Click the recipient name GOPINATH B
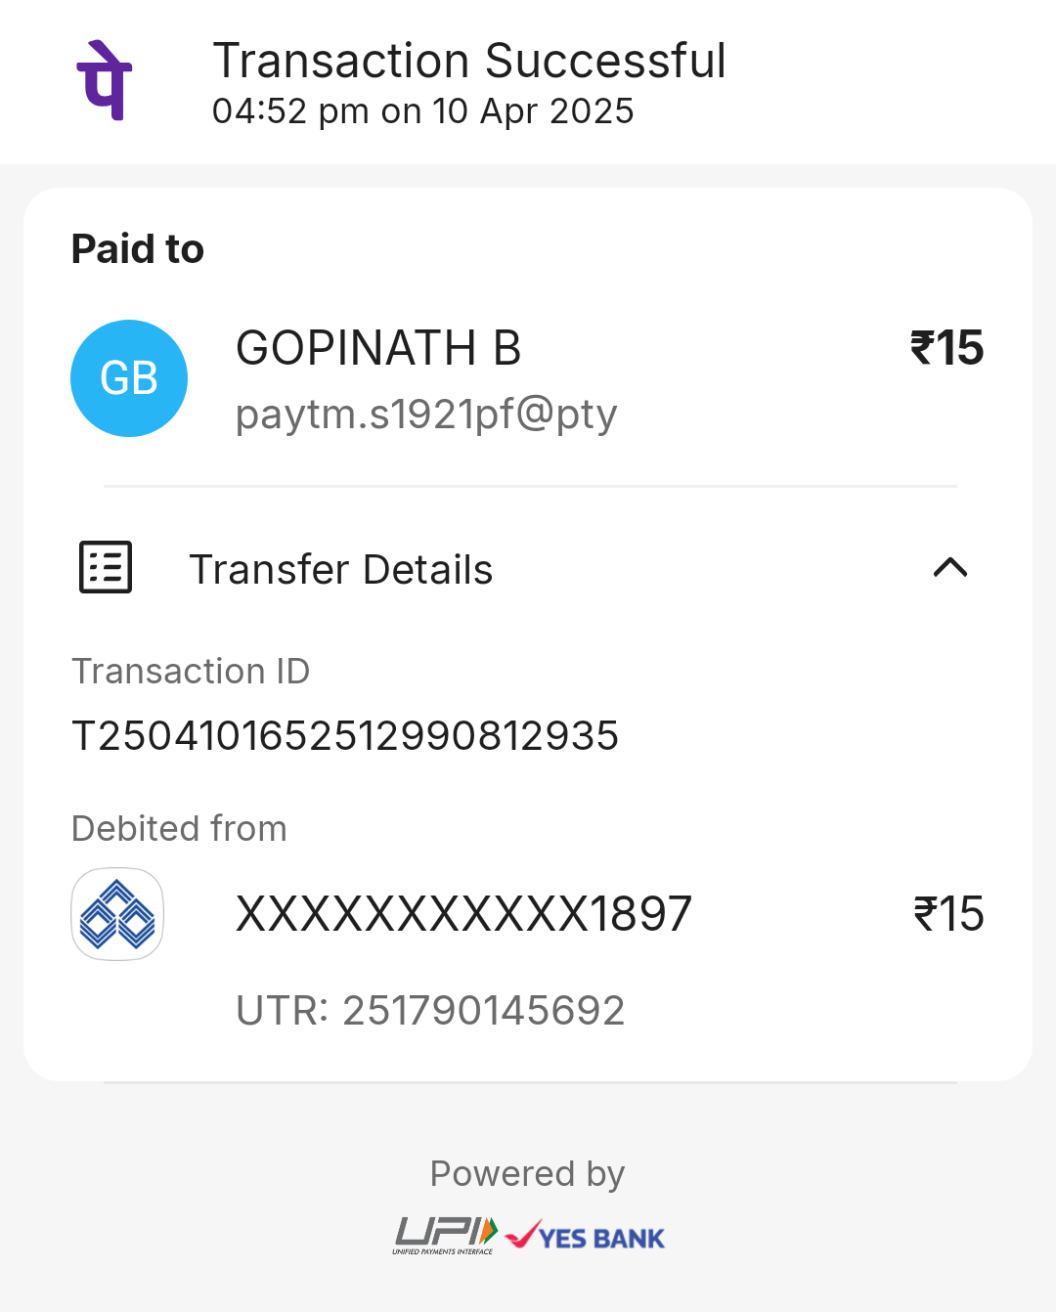Image resolution: width=1056 pixels, height=1312 pixels. click(378, 348)
